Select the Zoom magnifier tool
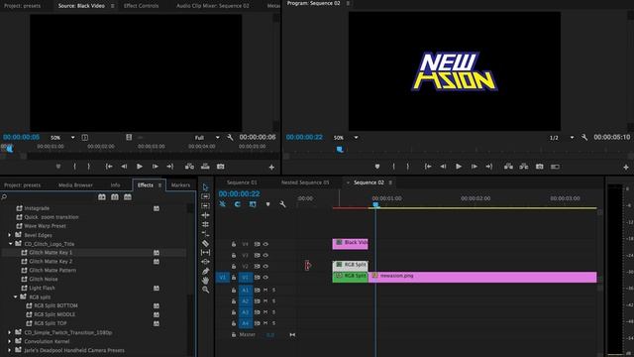Viewport: 634px width, 357px height. (205, 290)
